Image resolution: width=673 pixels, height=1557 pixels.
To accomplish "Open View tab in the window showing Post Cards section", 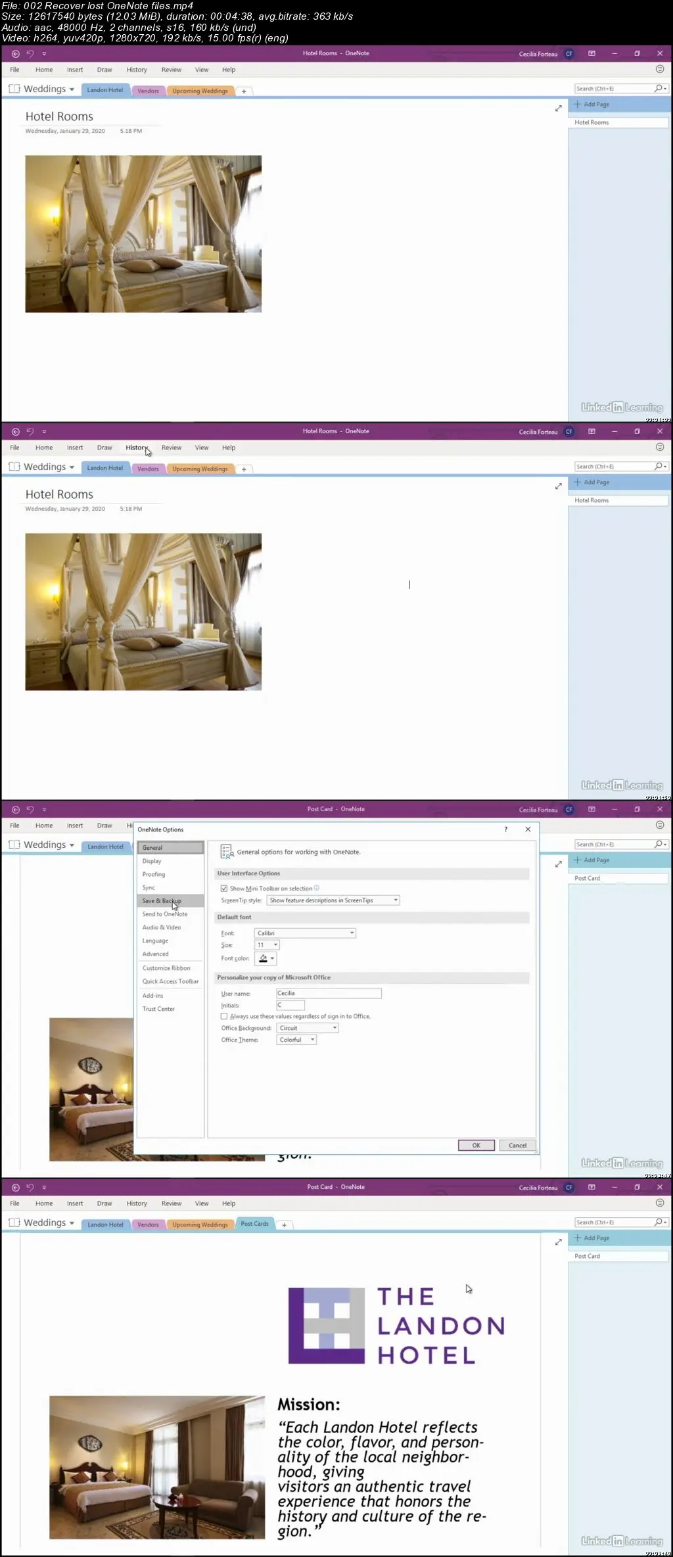I will (x=202, y=1203).
